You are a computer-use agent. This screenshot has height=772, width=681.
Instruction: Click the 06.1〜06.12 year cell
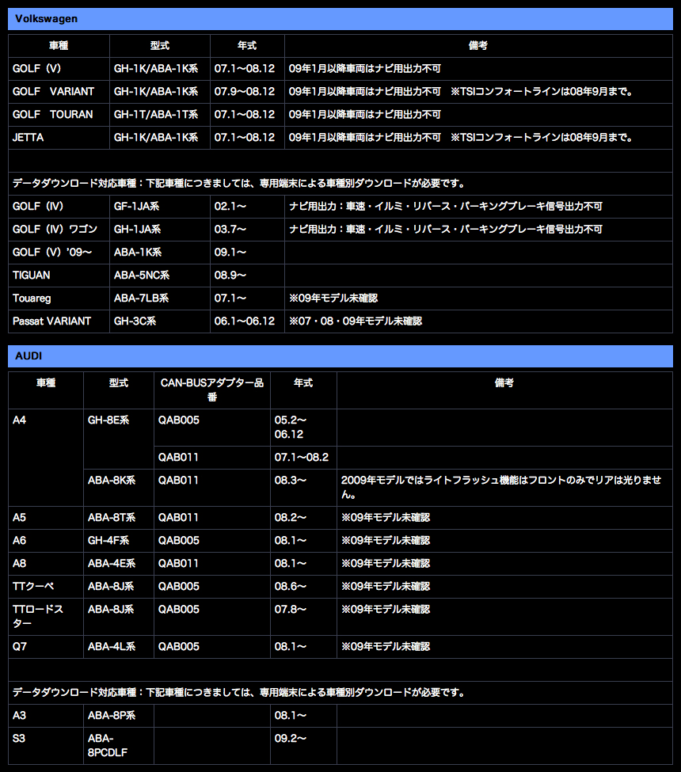(x=247, y=321)
